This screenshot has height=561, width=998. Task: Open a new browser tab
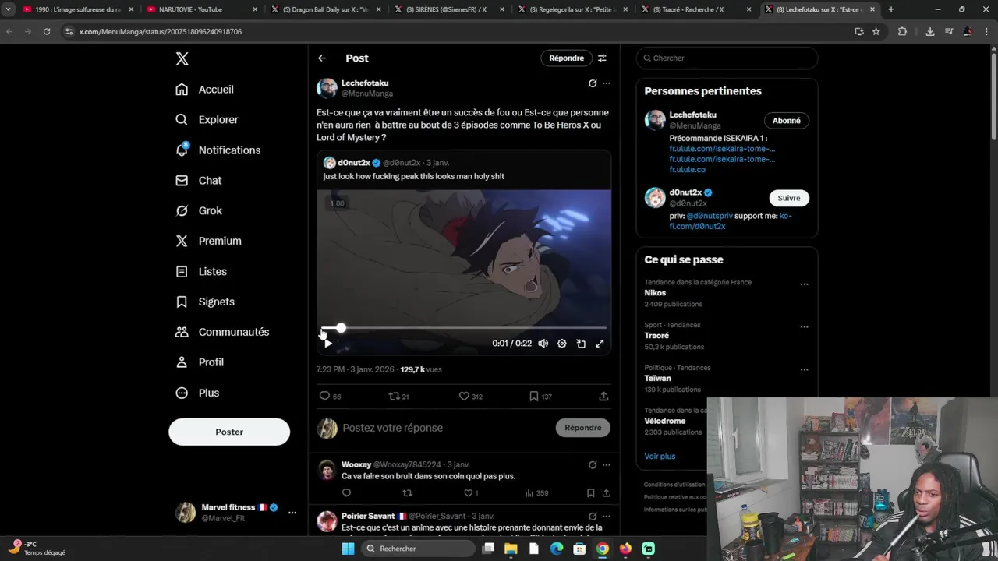890,9
